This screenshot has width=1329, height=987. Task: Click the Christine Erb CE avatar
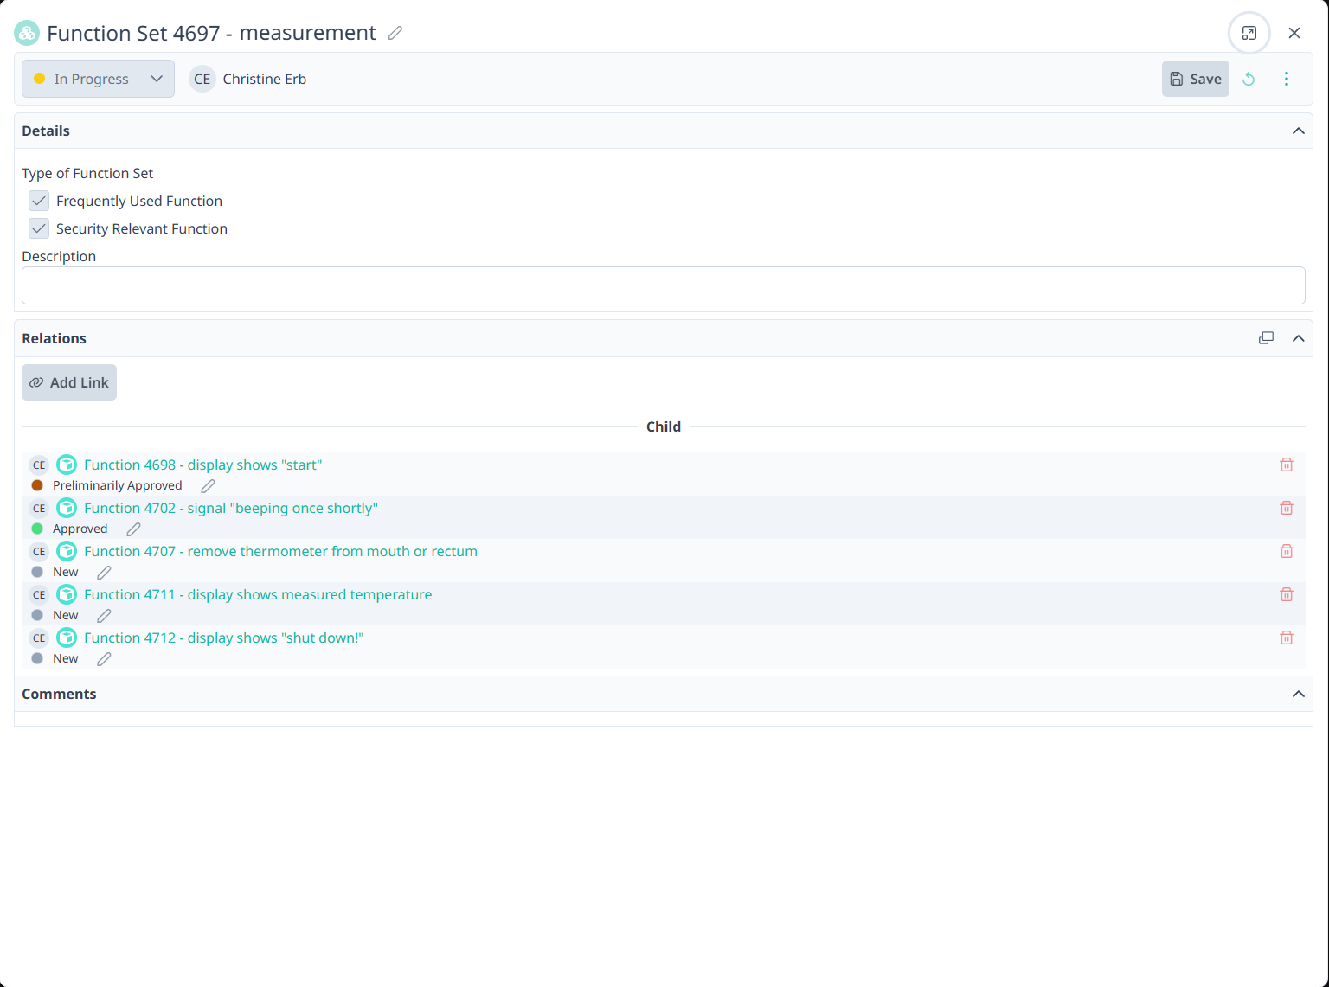pyautogui.click(x=202, y=79)
